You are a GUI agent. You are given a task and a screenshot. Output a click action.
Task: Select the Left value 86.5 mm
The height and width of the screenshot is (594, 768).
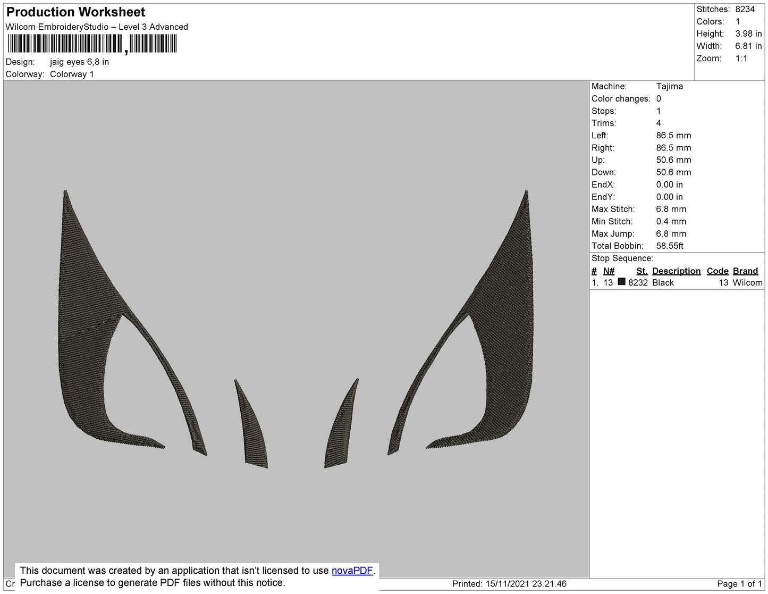(x=673, y=135)
